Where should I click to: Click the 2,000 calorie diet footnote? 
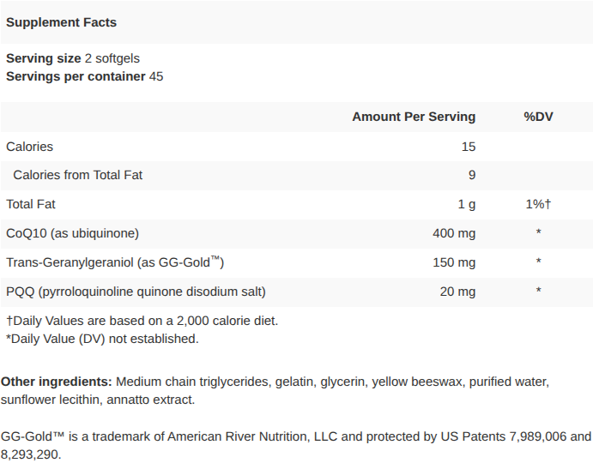tap(142, 321)
